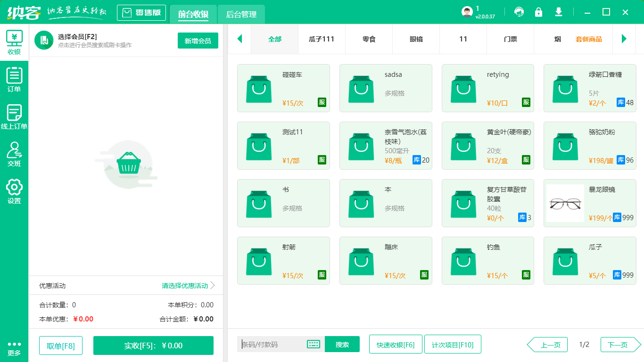The height and width of the screenshot is (362, 644).
Task: Click the lock screen icon in the titlebar
Action: [x=539, y=12]
